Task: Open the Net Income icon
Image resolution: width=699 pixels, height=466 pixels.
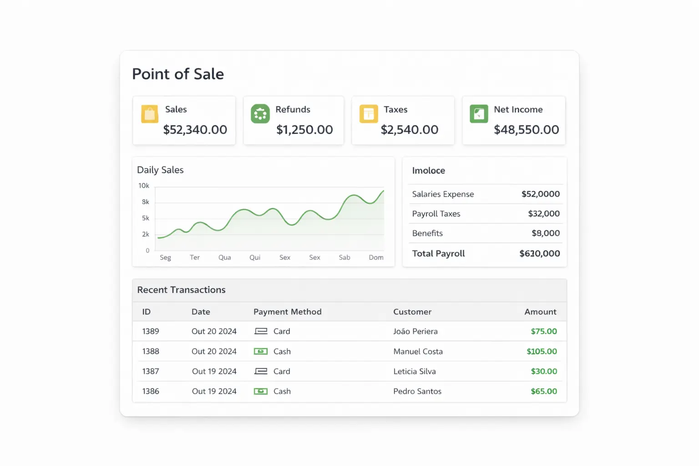Action: click(478, 114)
